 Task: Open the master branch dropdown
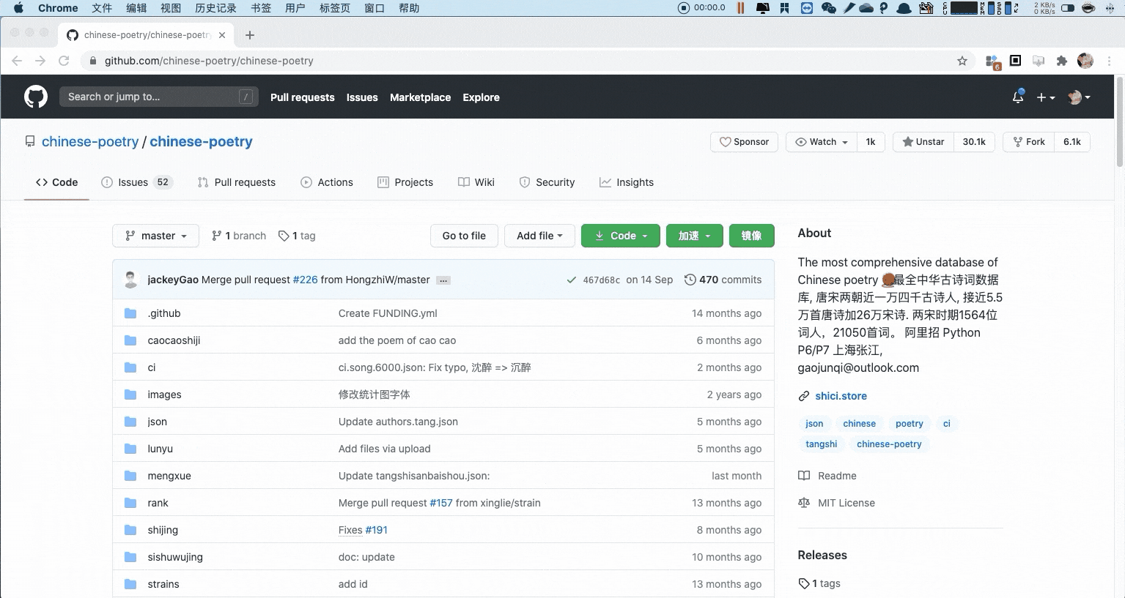tap(155, 235)
